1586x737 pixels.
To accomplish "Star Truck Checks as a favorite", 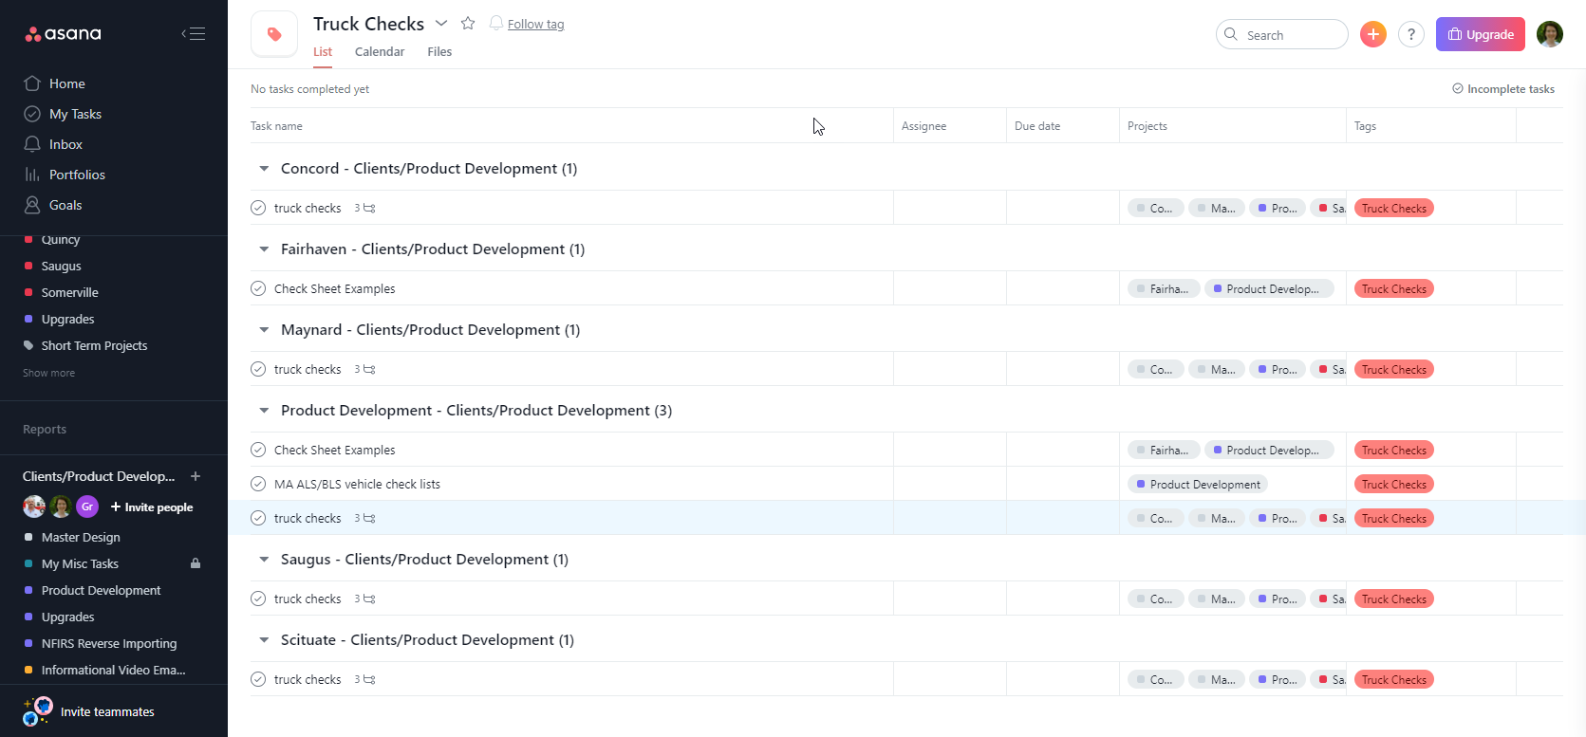I will (468, 23).
